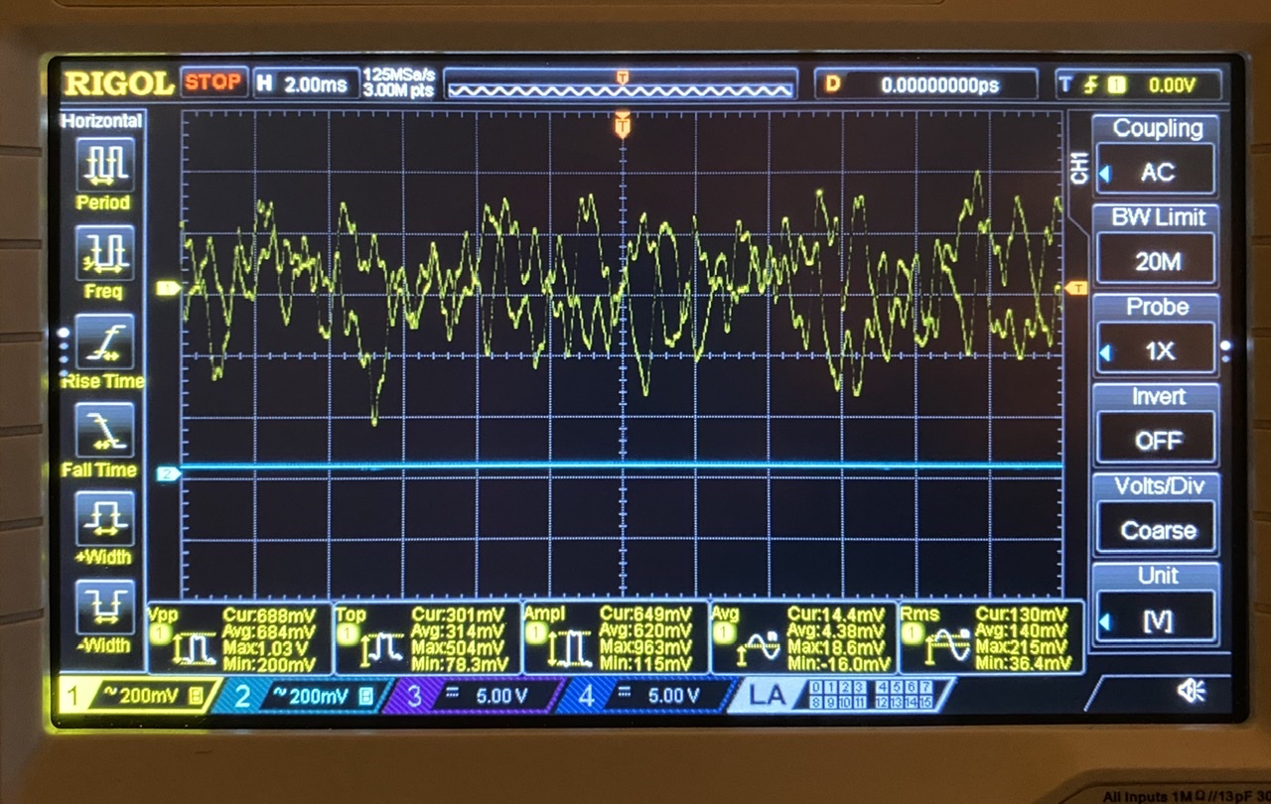Select the Rms Cur:130mV value
Viewport: 1271px width, 804px height.
(x=1022, y=613)
